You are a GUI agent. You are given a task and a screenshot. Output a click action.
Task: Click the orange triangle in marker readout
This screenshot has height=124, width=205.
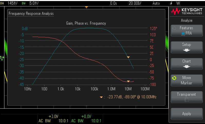[x=101, y=97]
